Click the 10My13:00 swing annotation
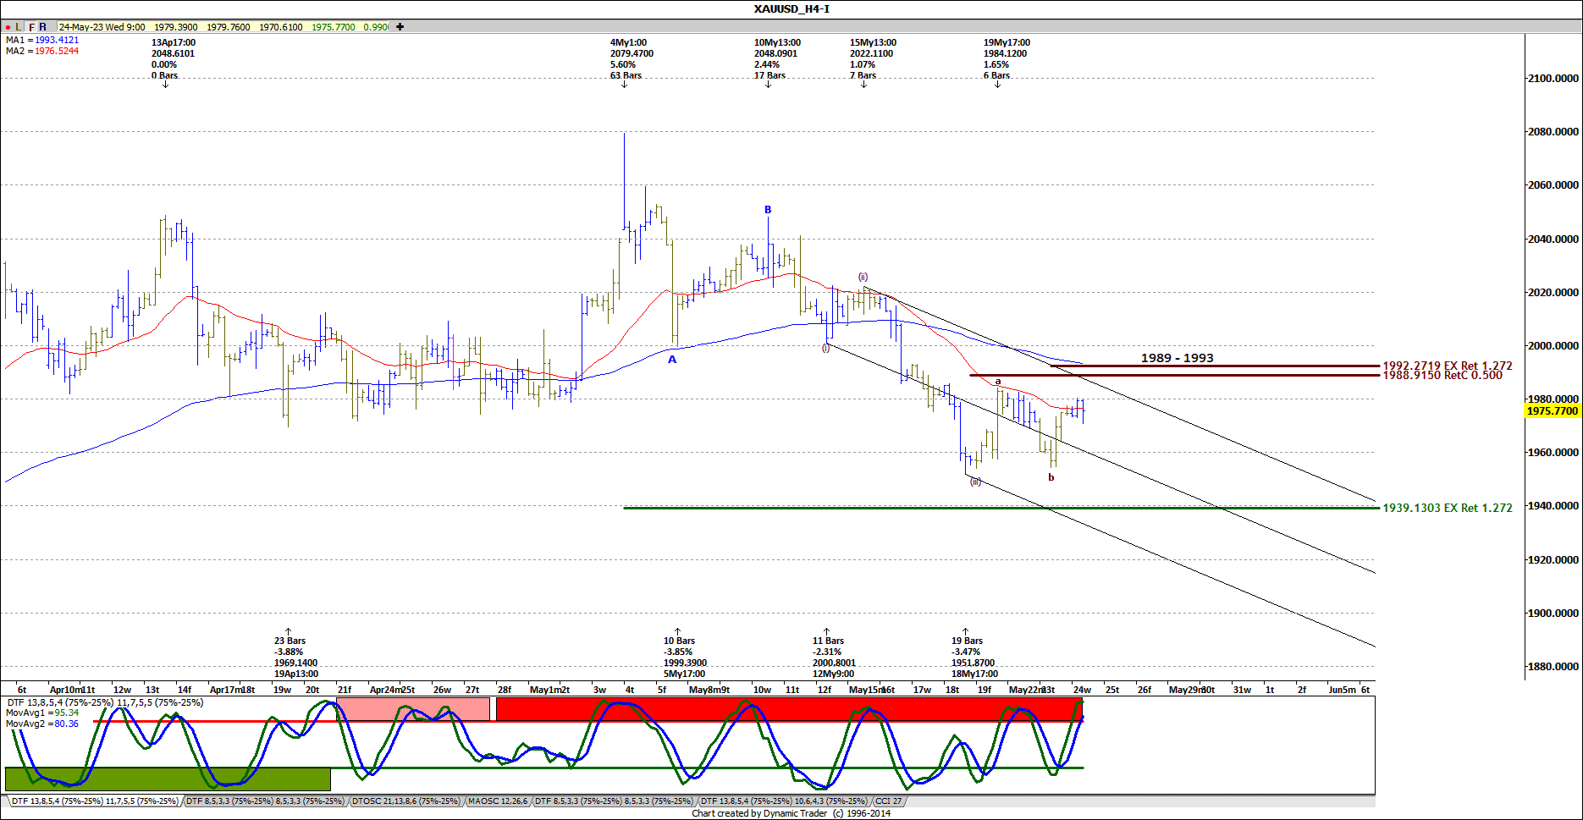Screen dimensions: 1583x820 pyautogui.click(x=777, y=58)
